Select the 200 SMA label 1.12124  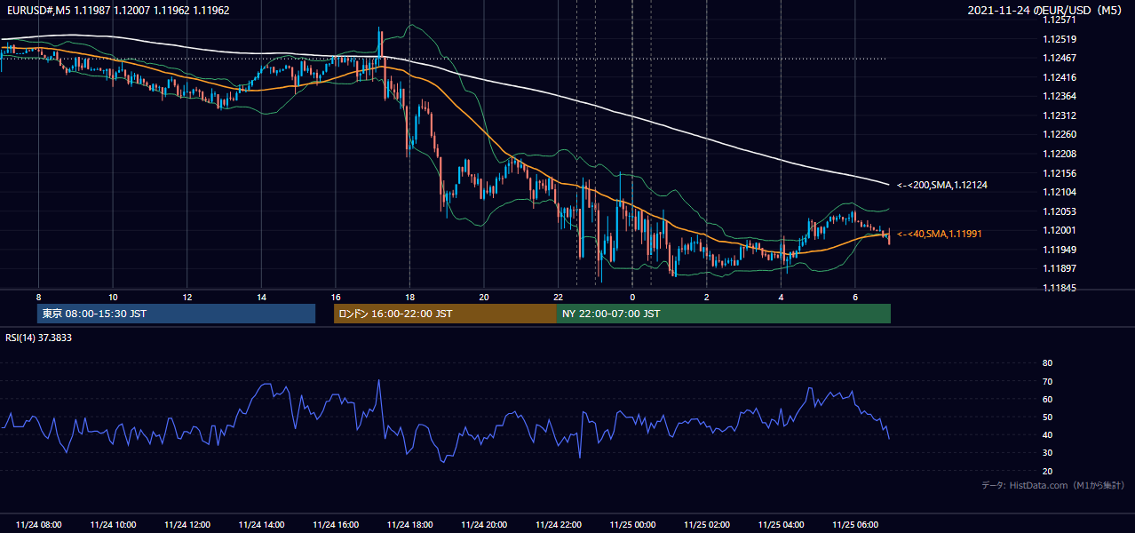tap(941, 185)
